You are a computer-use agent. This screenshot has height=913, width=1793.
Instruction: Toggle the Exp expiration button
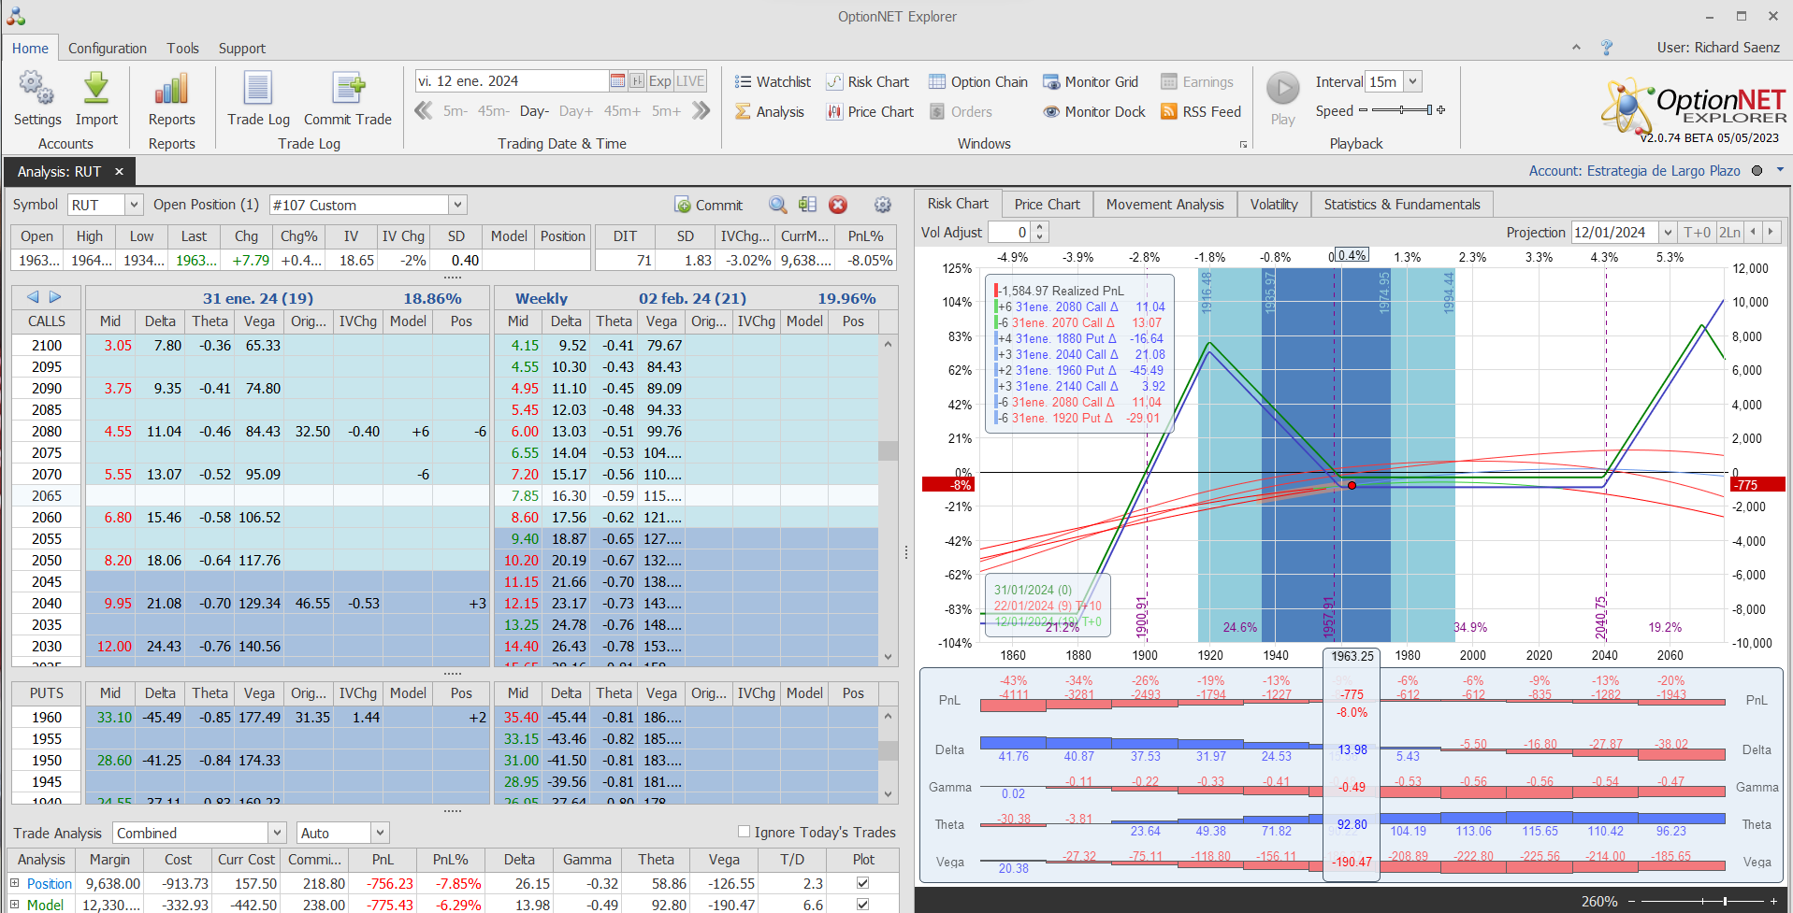click(x=660, y=81)
